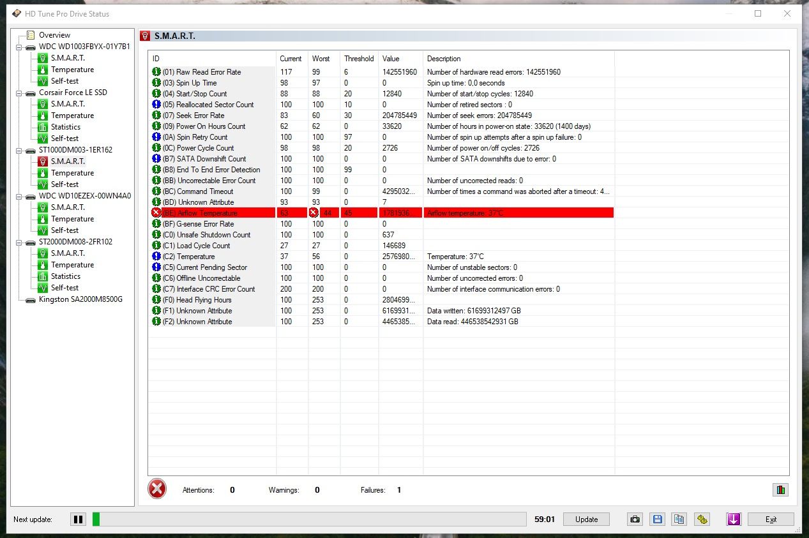Capture a screenshot using the camera icon
809x538 pixels.
click(x=635, y=519)
